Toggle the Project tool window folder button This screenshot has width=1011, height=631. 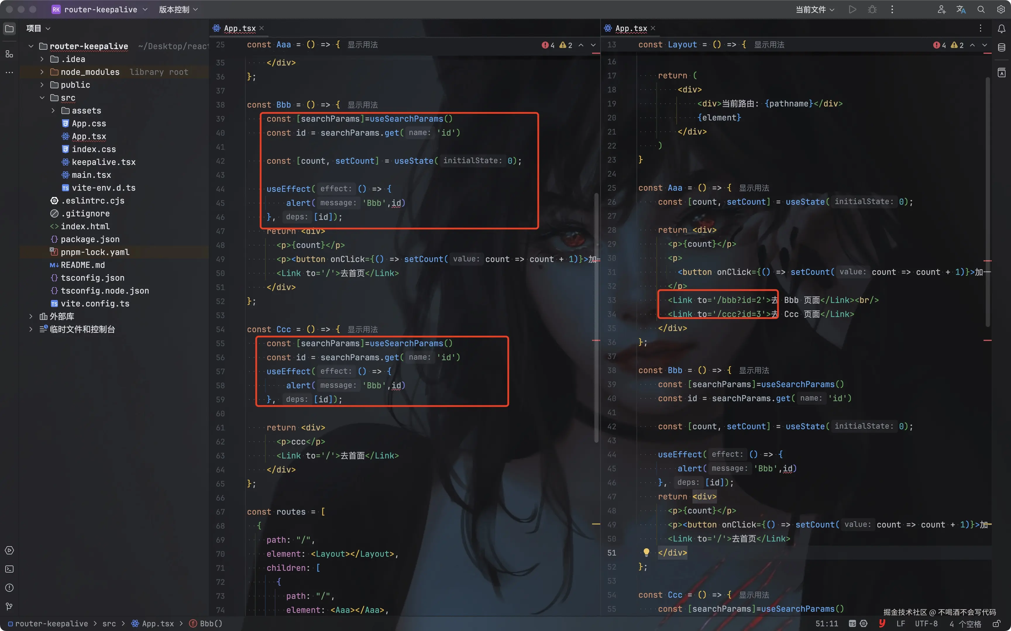[9, 28]
